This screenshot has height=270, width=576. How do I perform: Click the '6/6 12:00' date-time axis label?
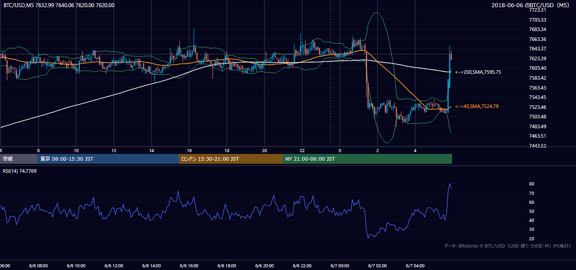point(114,266)
